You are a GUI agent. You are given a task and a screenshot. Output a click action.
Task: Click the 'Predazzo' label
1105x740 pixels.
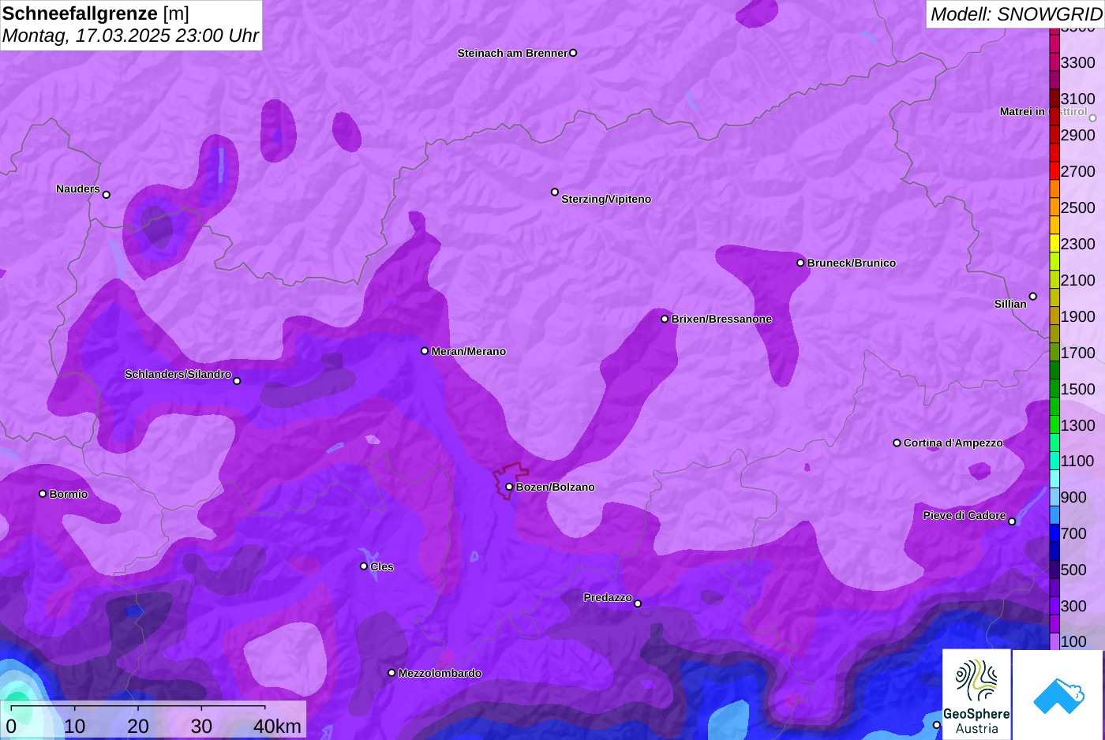(608, 597)
